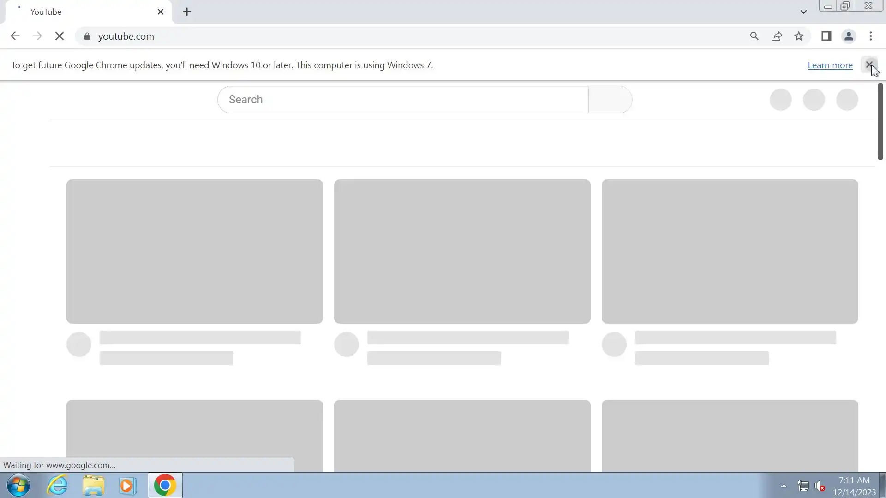The height and width of the screenshot is (498, 886).
Task: Click the page's vertical scrollbar thumb
Action: pos(880,122)
